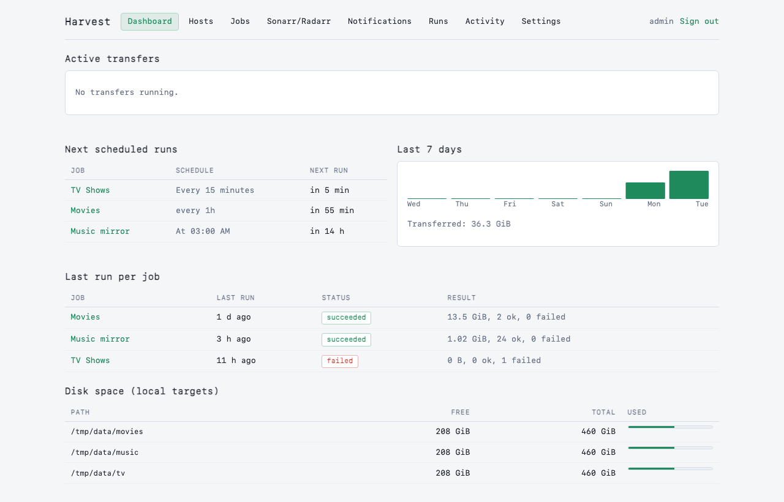Click the Harvest logo title
Image resolution: width=784 pixels, height=502 pixels.
(x=88, y=21)
